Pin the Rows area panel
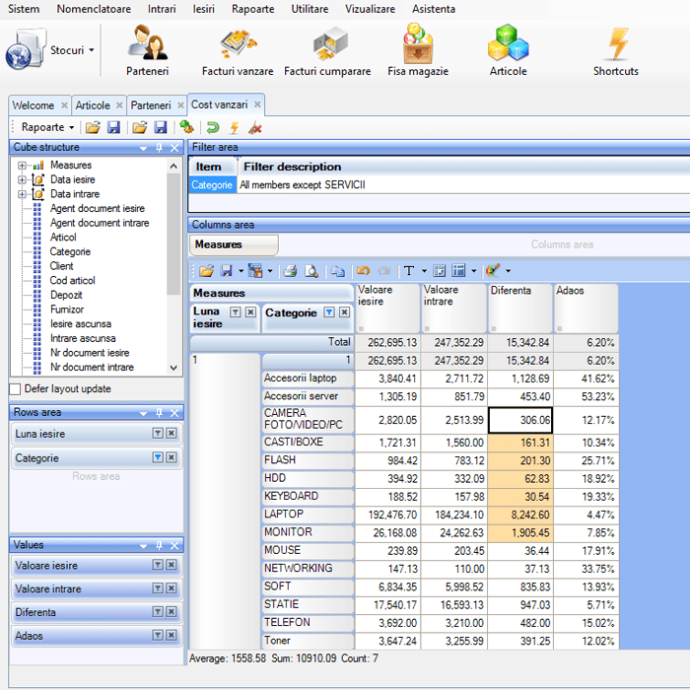This screenshot has height=690, width=690. click(x=160, y=413)
